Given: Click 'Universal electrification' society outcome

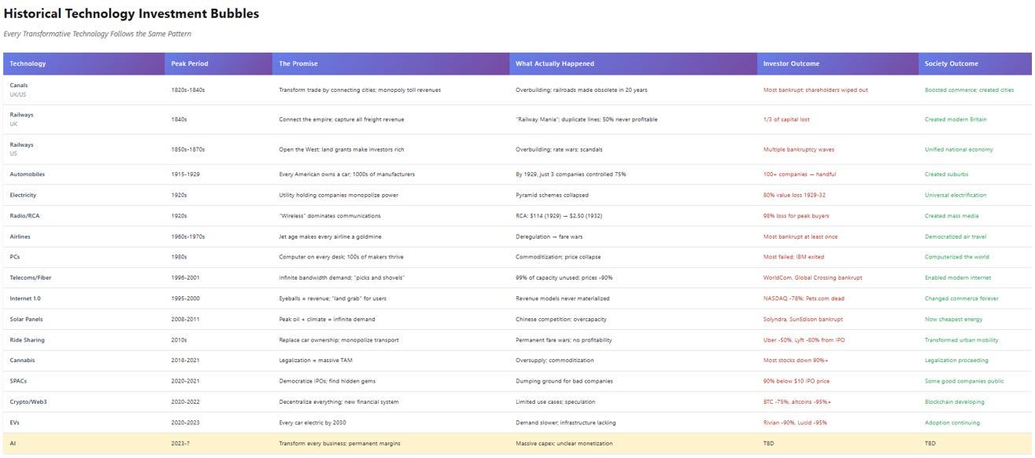Looking at the screenshot, I should tap(956, 195).
